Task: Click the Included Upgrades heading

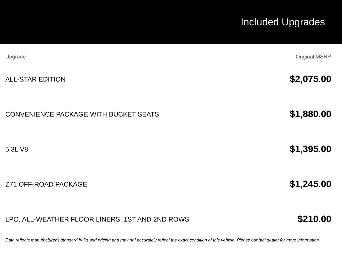Action: [283, 22]
